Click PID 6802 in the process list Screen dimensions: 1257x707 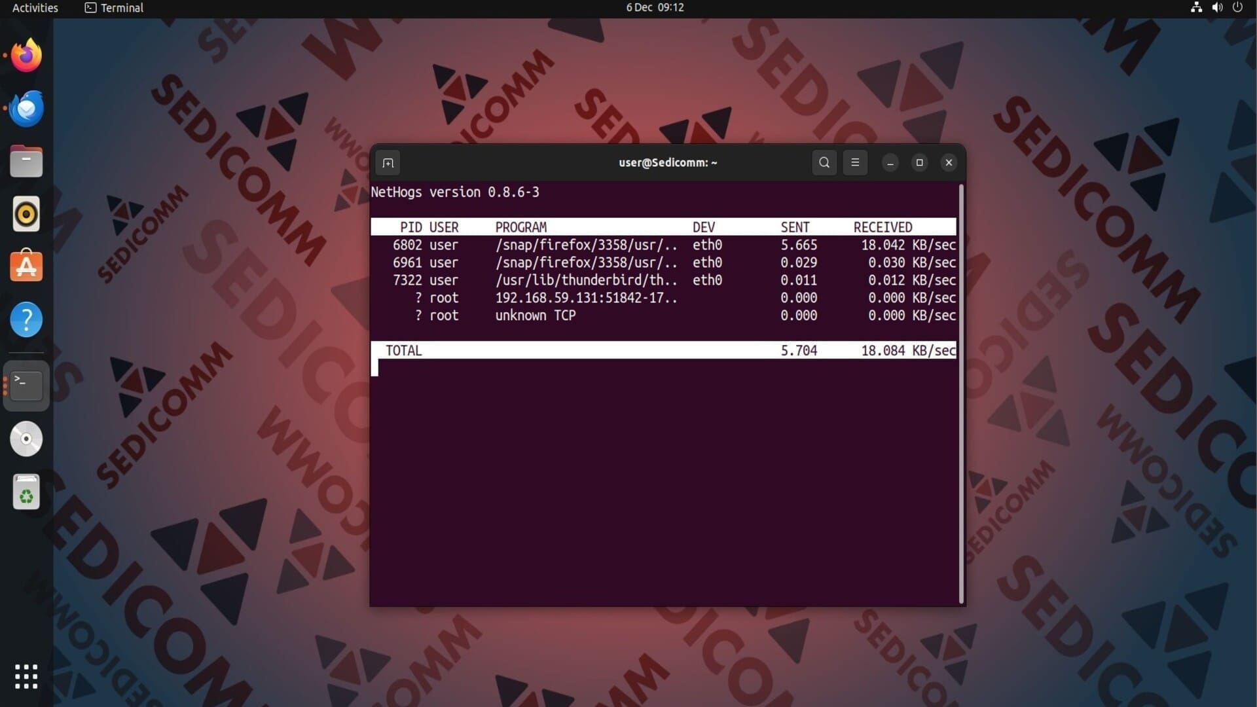click(x=407, y=245)
